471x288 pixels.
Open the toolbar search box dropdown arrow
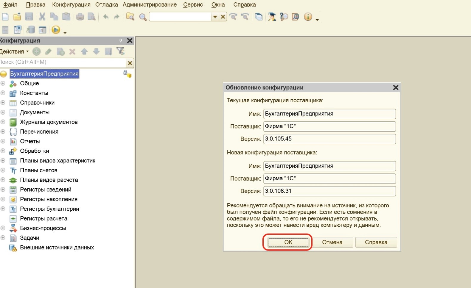pos(215,17)
